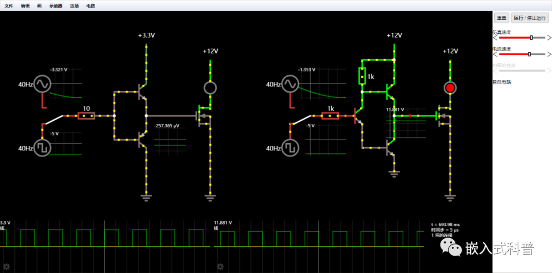
Task: Click the 重置 reset button
Action: 502,18
